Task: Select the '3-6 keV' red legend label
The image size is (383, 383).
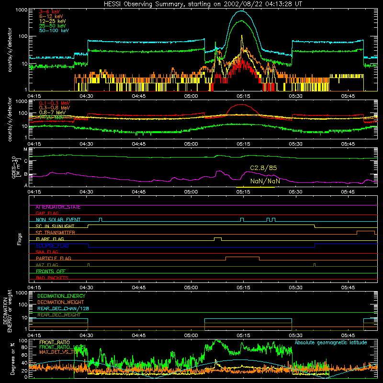Action: coord(50,11)
